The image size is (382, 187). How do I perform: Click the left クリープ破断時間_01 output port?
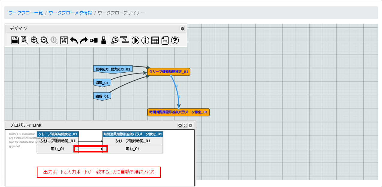[58, 141]
